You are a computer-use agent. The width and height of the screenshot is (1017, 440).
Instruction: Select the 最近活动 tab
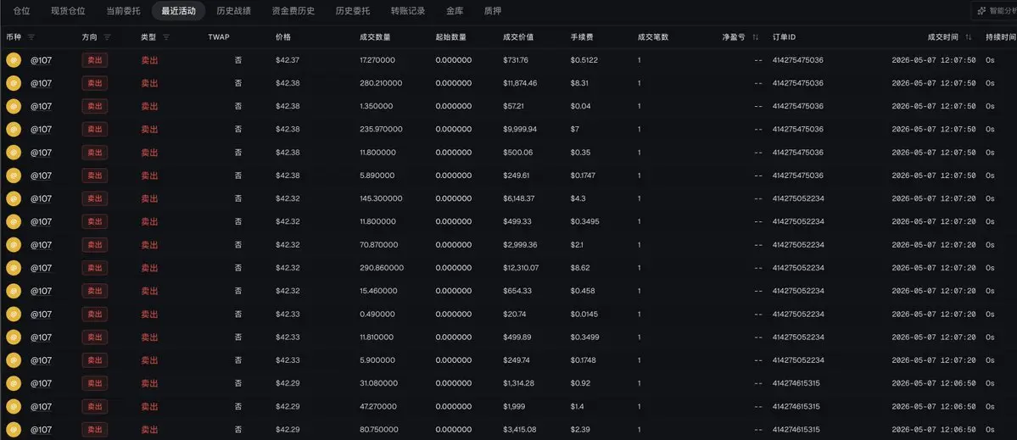pos(178,11)
